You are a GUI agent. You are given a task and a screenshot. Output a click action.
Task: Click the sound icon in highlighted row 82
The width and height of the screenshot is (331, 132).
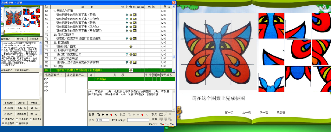click(131, 70)
